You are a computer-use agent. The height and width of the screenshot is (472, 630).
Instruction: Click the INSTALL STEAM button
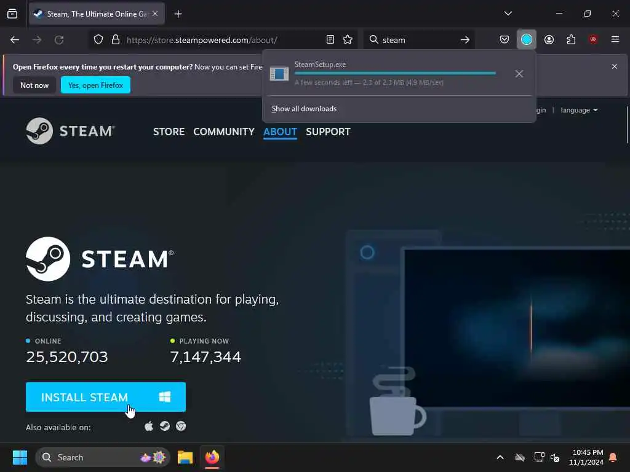[x=106, y=397]
